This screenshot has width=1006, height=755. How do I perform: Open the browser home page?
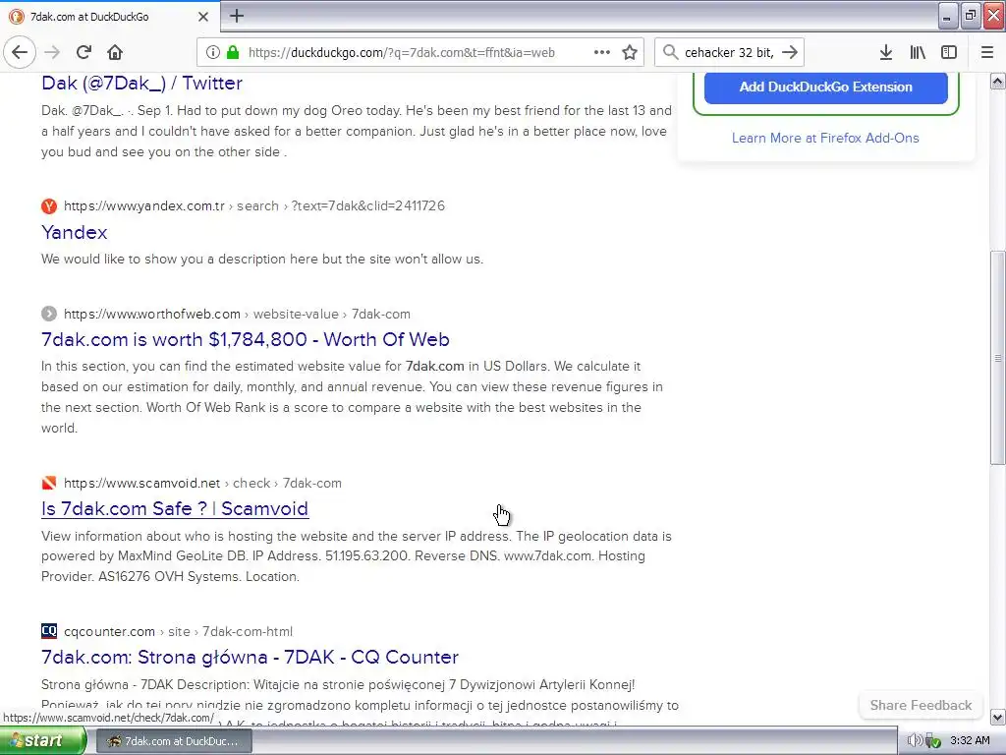click(115, 52)
